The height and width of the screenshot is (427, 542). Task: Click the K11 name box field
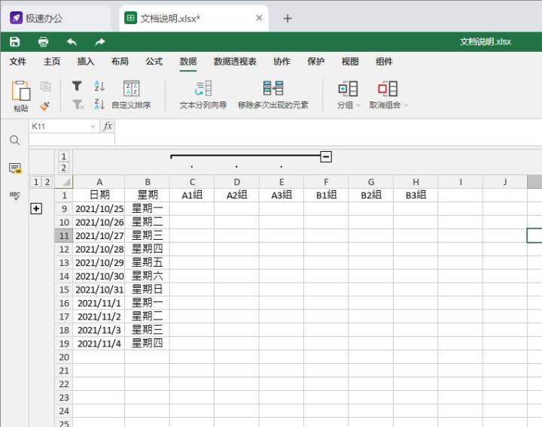point(59,126)
